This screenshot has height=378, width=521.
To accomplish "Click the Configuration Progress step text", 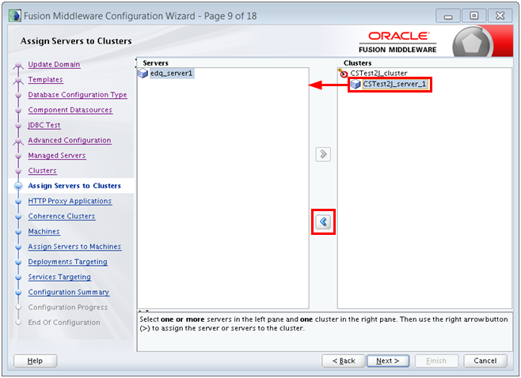I will [68, 308].
